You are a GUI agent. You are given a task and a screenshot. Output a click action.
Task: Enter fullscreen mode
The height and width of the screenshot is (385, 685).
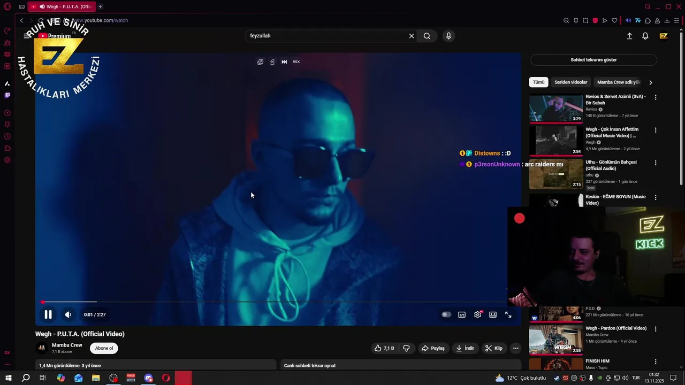[508, 314]
